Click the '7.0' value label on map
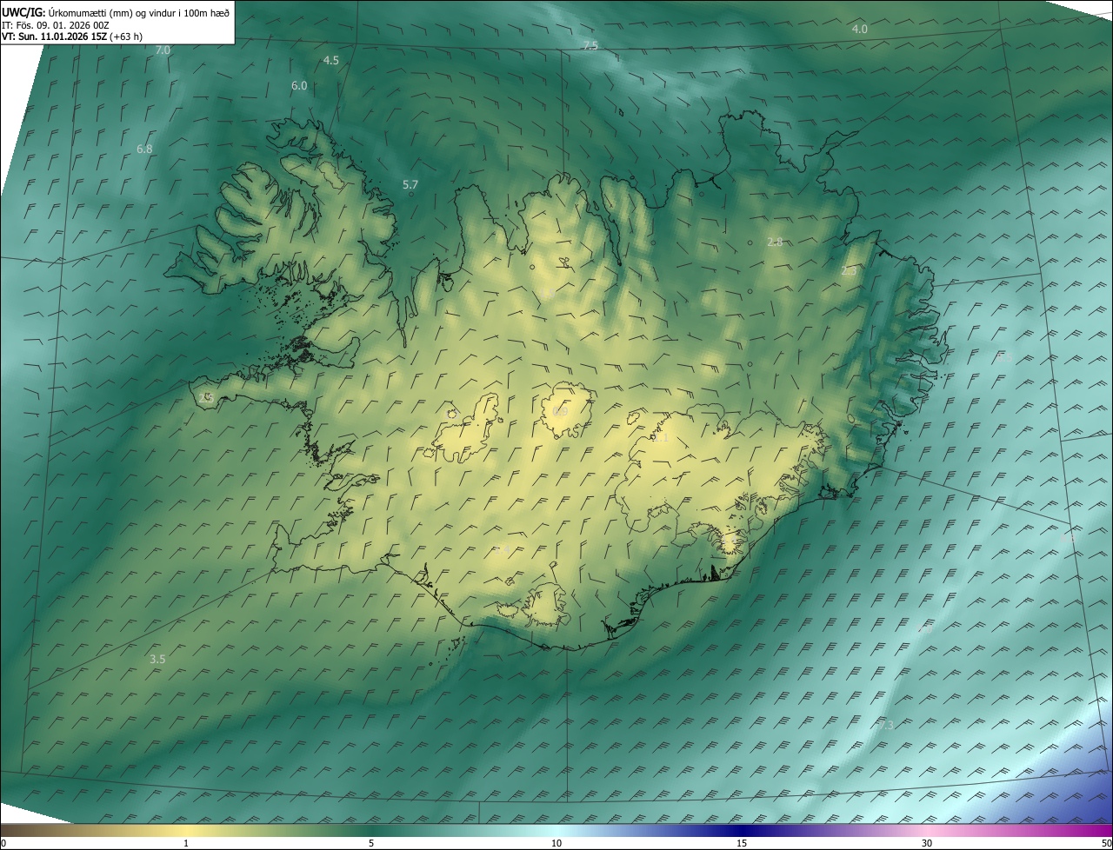This screenshot has width=1113, height=850. point(163,50)
